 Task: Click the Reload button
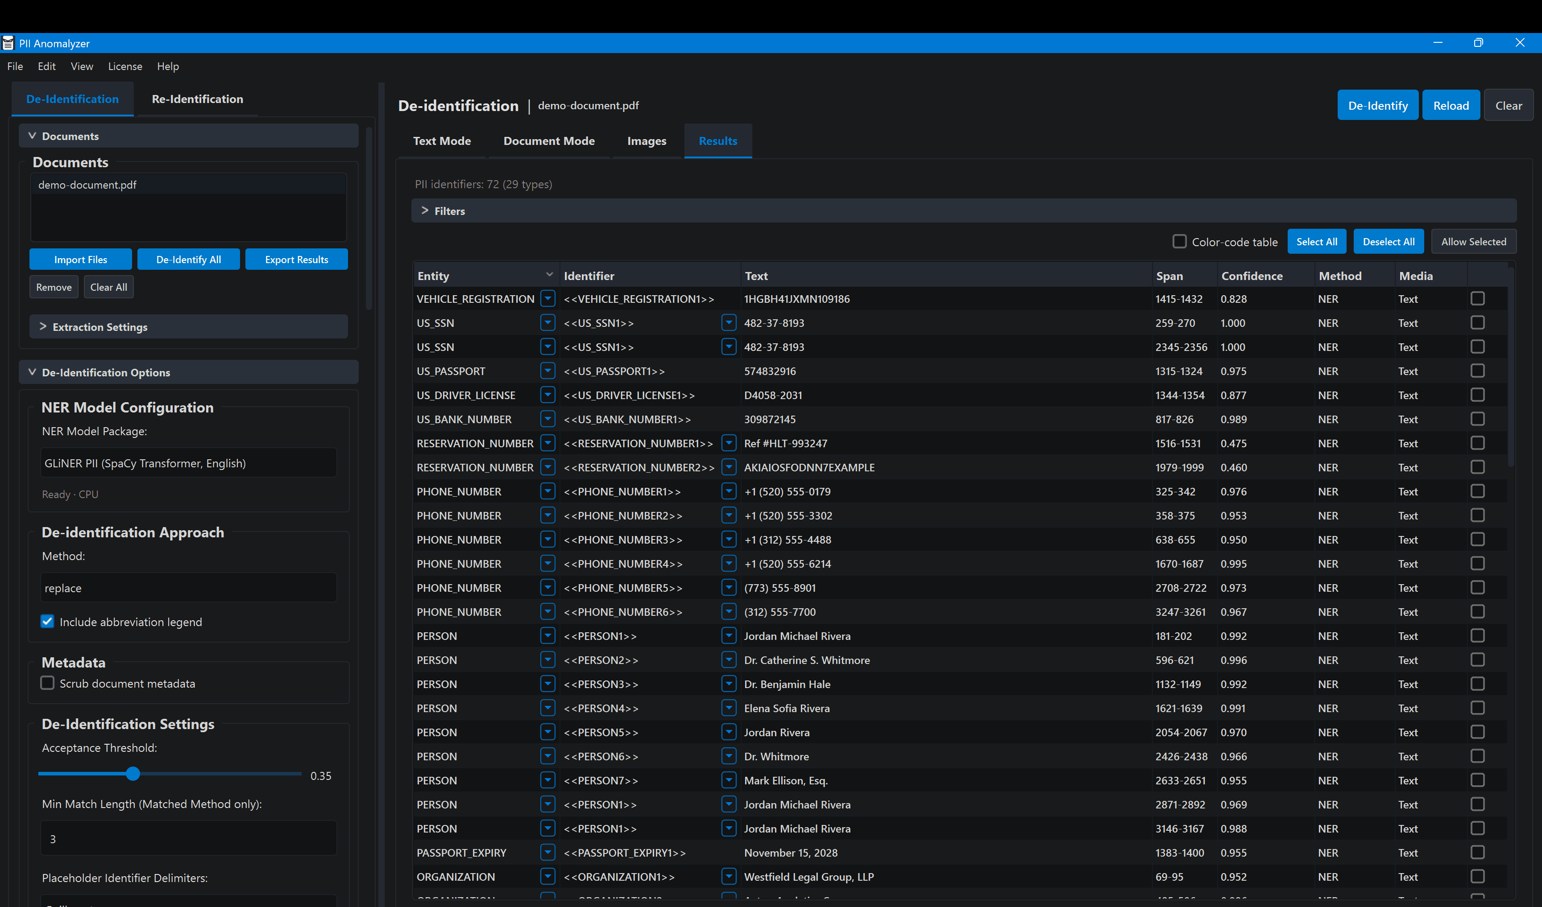[x=1451, y=105]
